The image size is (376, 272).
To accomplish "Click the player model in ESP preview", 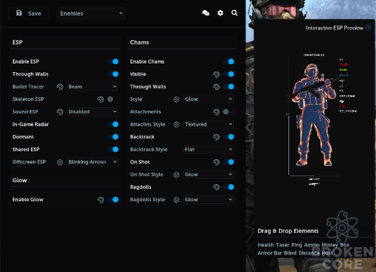I will pyautogui.click(x=312, y=115).
